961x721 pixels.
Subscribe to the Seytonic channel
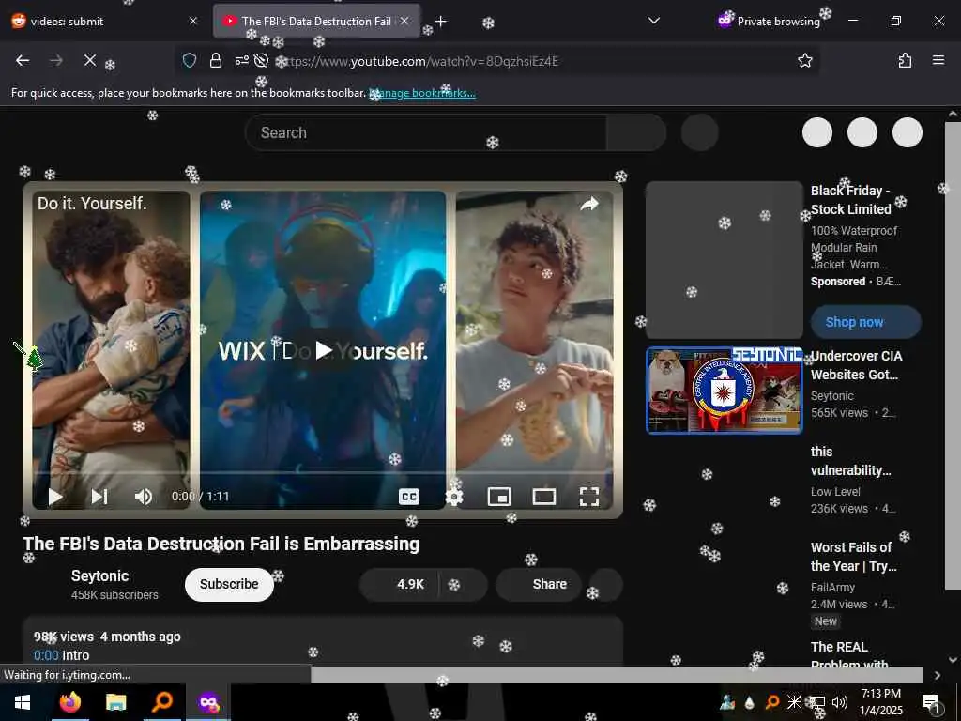[229, 584]
